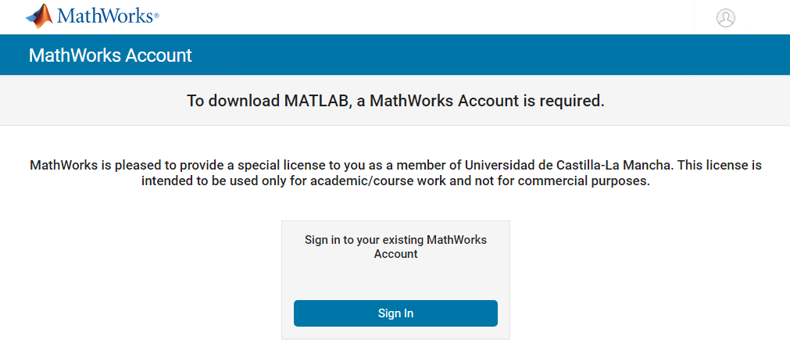Click the registered trademark symbol beside MathWorks
This screenshot has height=354, width=790.
(x=155, y=16)
